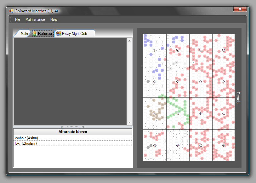Image resolution: width=256 pixels, height=183 pixels.
Task: Click the Alternate Names column header
Action: [x=72, y=132]
